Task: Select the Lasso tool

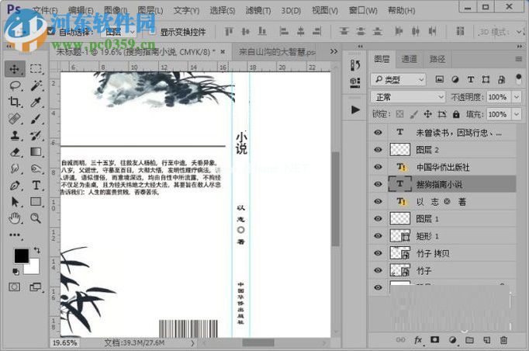Action: click(15, 85)
